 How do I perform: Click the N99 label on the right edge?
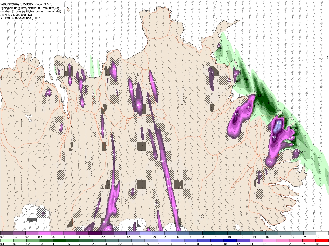(x=328, y=58)
